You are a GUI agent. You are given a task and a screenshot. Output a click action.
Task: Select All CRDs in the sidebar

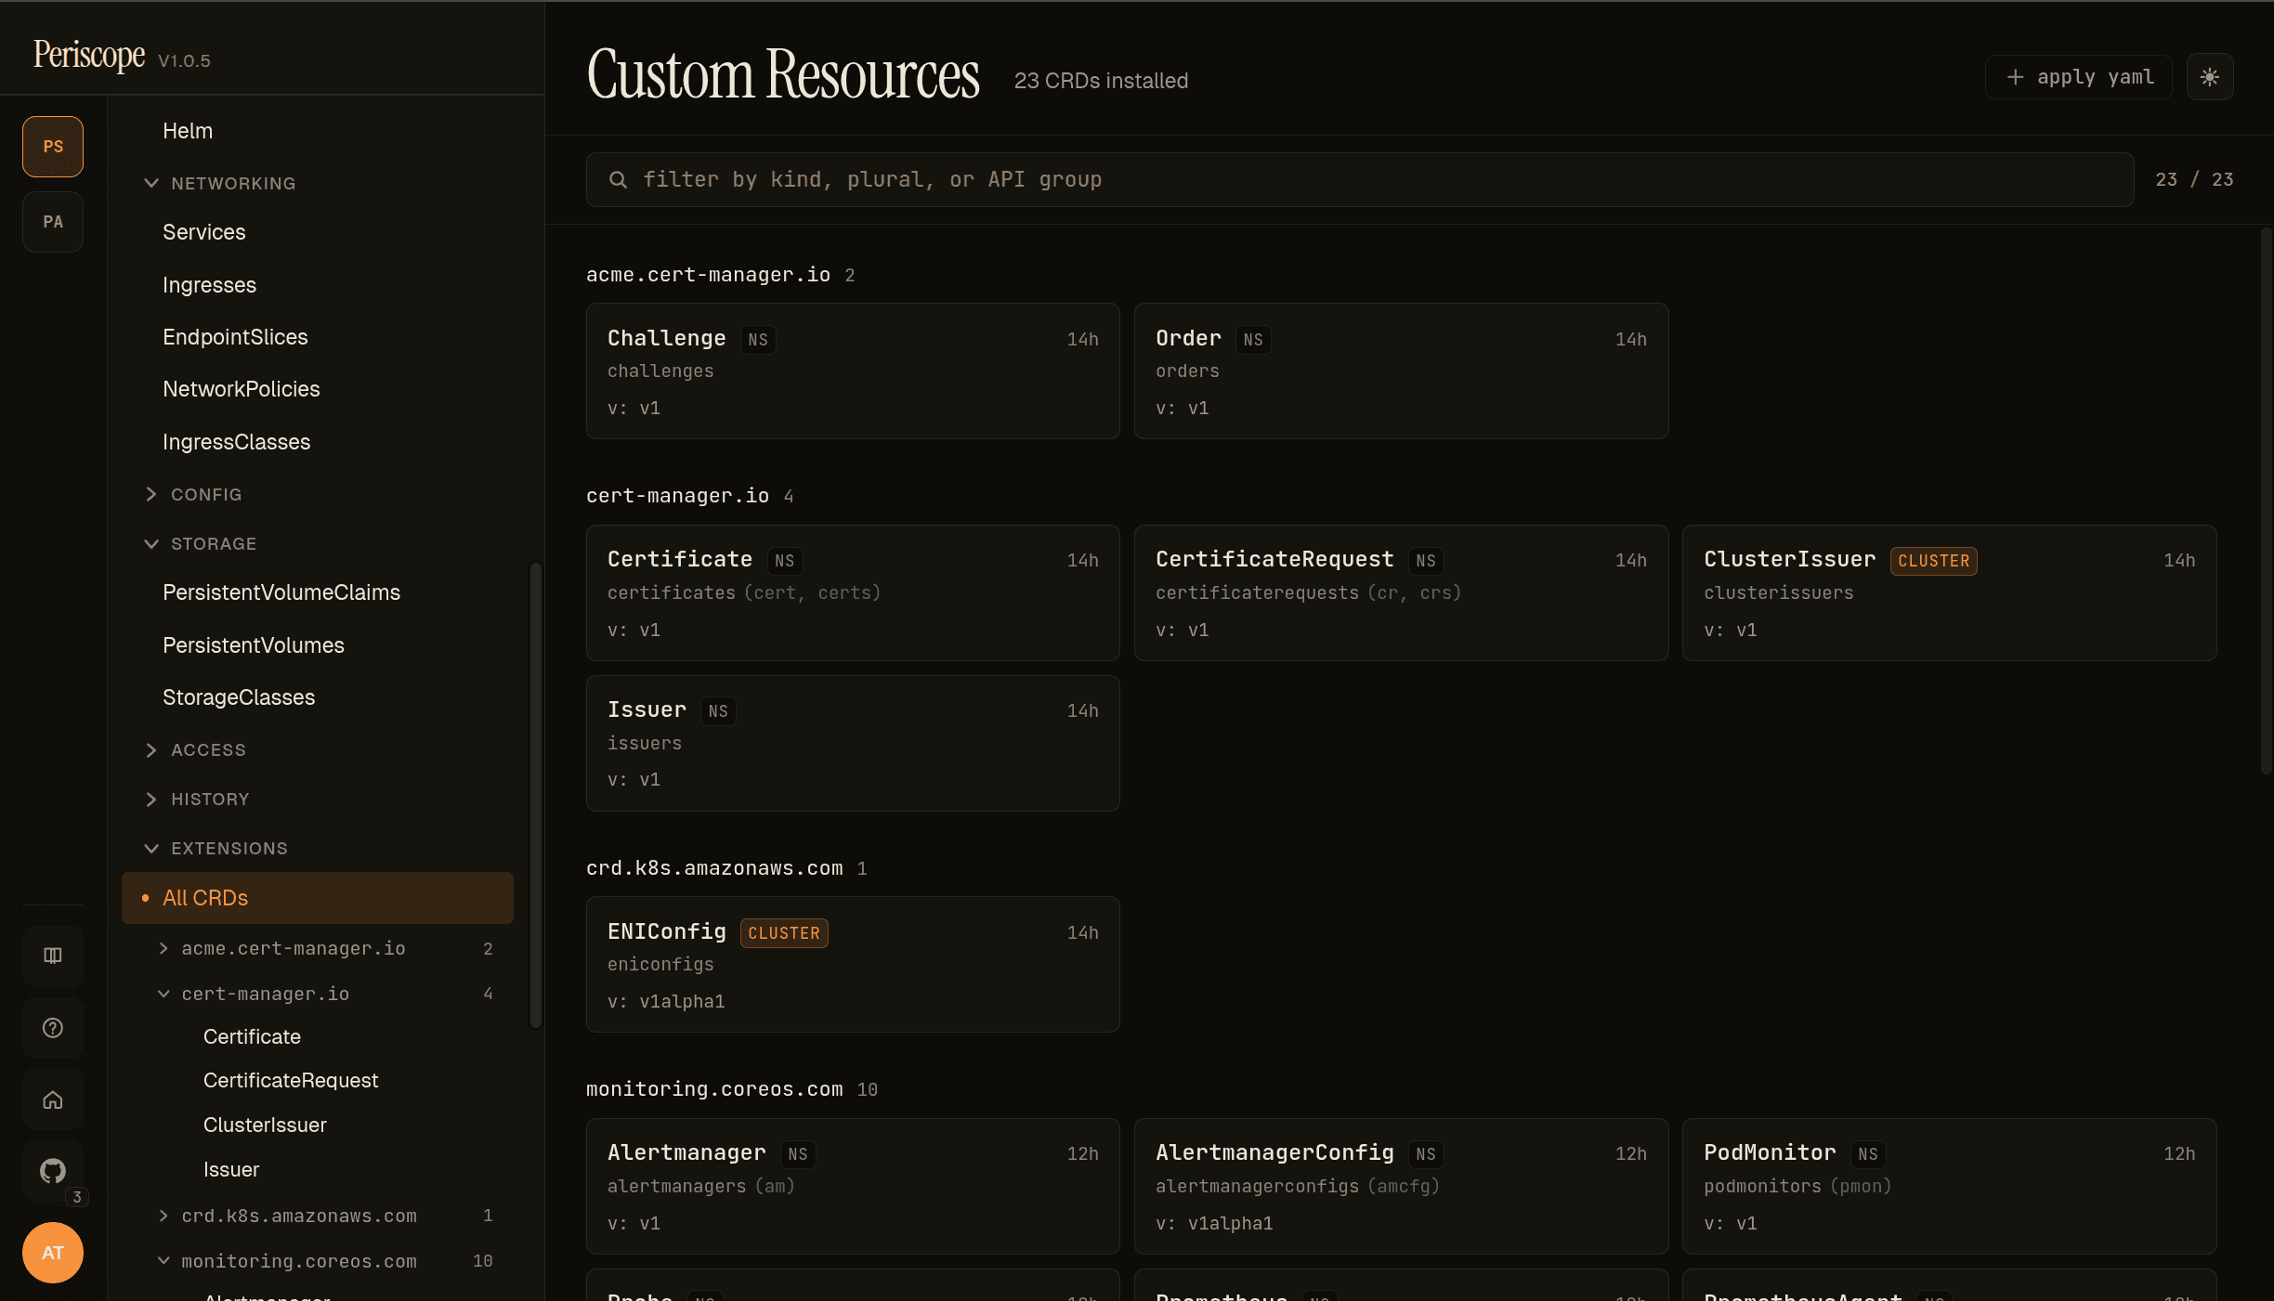tap(318, 898)
